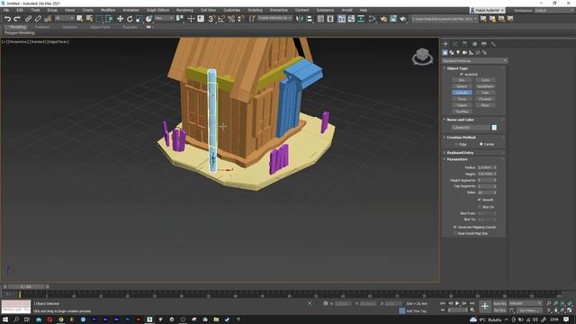Screen dimensions: 576x324
Task: Open the File menu
Action: (6, 10)
